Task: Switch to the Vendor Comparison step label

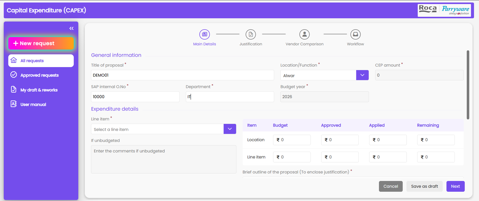Action: pos(304,44)
